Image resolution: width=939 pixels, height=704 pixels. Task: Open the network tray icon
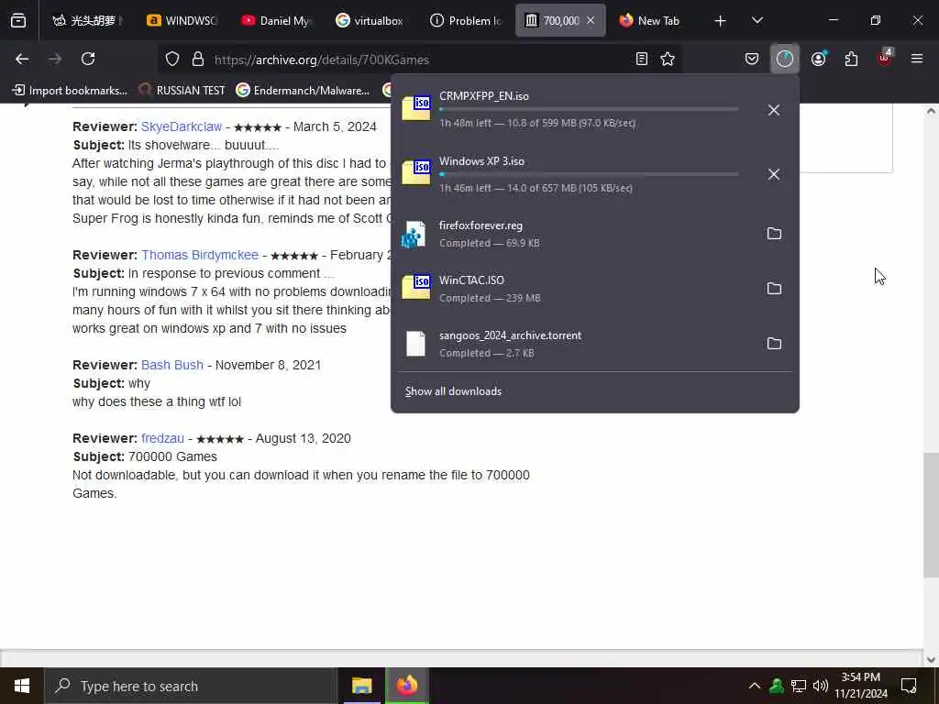799,686
